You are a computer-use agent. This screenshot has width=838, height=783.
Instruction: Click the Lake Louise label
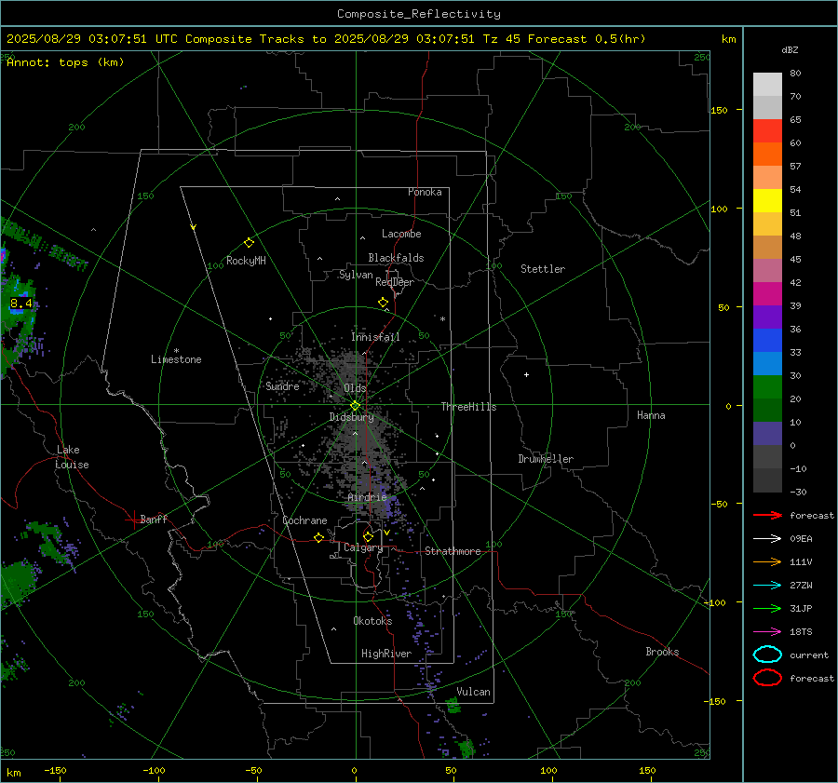click(x=72, y=457)
